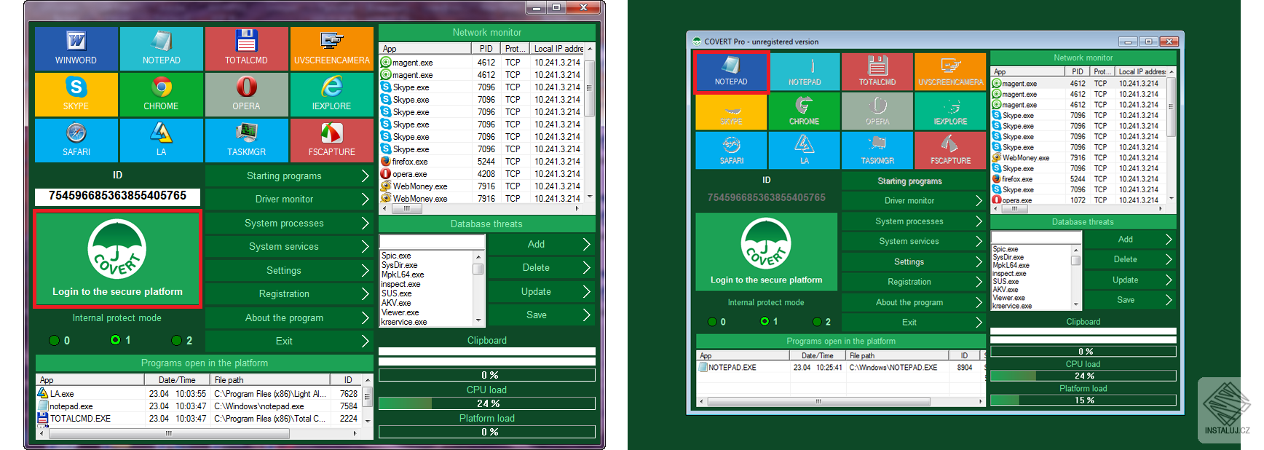Image resolution: width=1264 pixels, height=450 pixels.
Task: Select protect mode 2 in left window
Action: (176, 340)
